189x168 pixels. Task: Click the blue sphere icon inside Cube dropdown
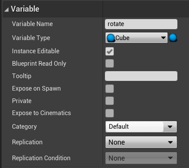(111, 38)
